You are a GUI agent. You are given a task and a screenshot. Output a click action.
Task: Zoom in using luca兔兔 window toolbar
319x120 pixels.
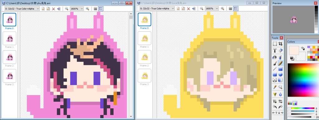click(x=222, y=8)
